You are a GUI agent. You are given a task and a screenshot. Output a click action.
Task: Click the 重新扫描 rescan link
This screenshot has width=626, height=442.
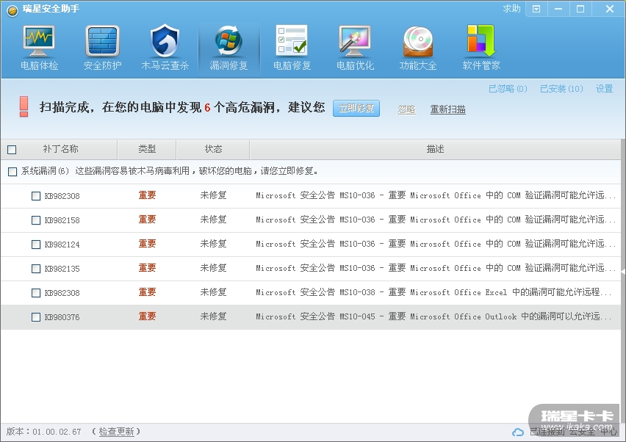tap(447, 109)
